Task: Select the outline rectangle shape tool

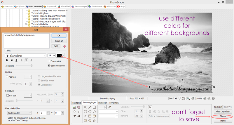Action: pyautogui.click(x=94, y=107)
